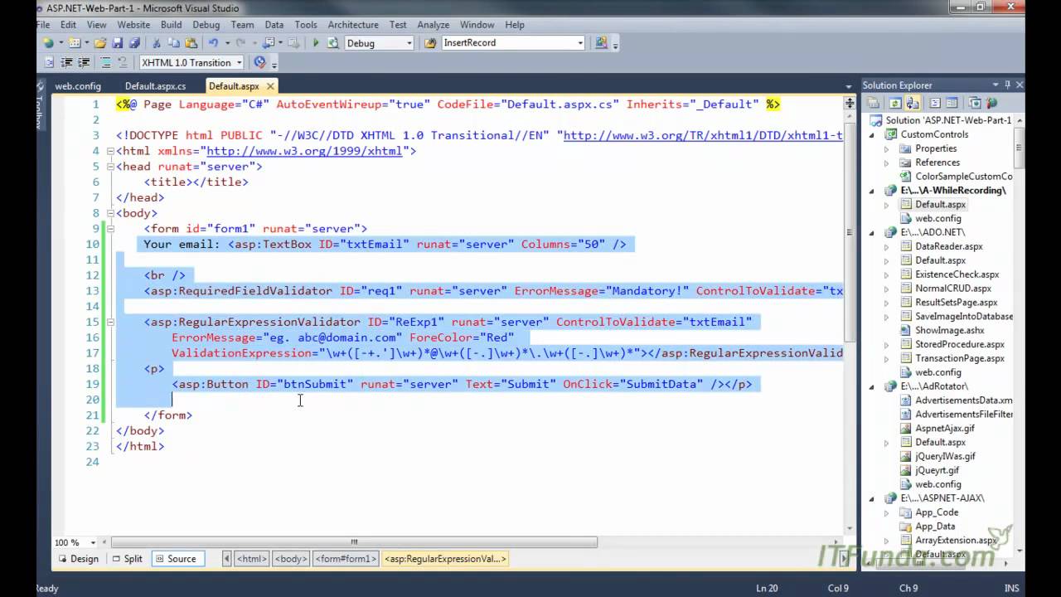
Task: Collapse the CustomControls project node
Action: click(871, 134)
